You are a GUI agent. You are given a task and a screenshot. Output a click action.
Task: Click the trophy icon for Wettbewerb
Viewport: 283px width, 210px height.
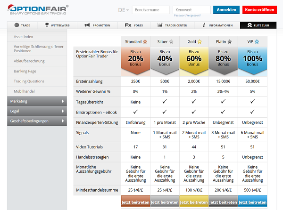pyautogui.click(x=47, y=25)
